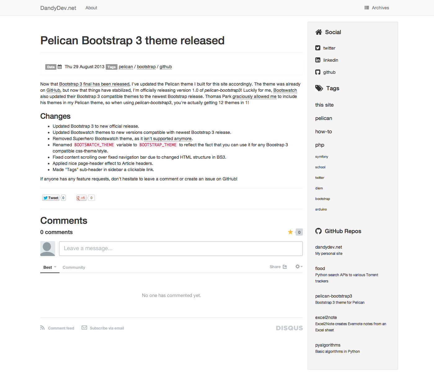Click the Twitter icon in Social sidebar
Screen dimensions: 434x376
point(318,48)
